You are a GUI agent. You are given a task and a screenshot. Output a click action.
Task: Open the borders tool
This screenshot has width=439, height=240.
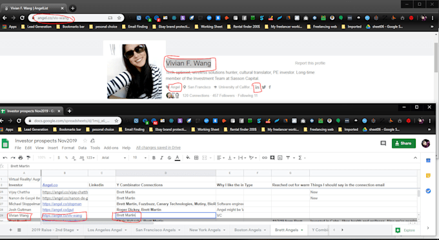click(x=196, y=158)
